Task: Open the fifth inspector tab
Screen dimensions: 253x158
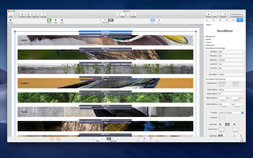Action: tap(233, 20)
